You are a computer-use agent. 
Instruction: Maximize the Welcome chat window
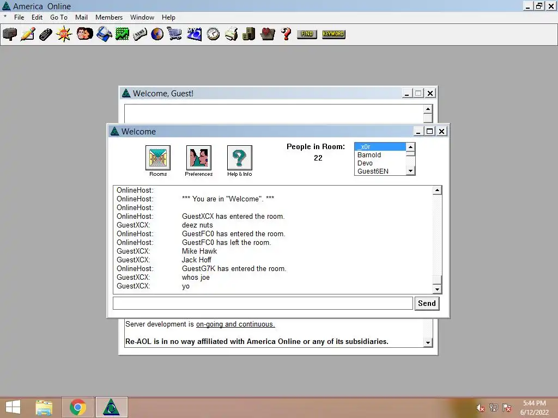pyautogui.click(x=430, y=132)
